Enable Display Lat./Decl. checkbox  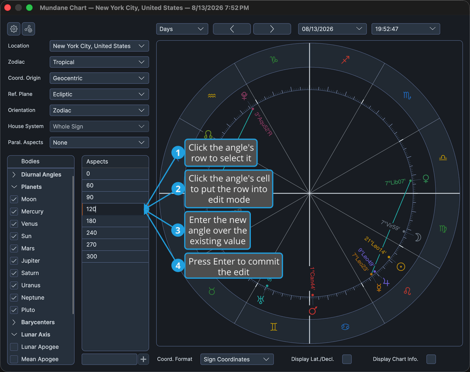coord(347,359)
